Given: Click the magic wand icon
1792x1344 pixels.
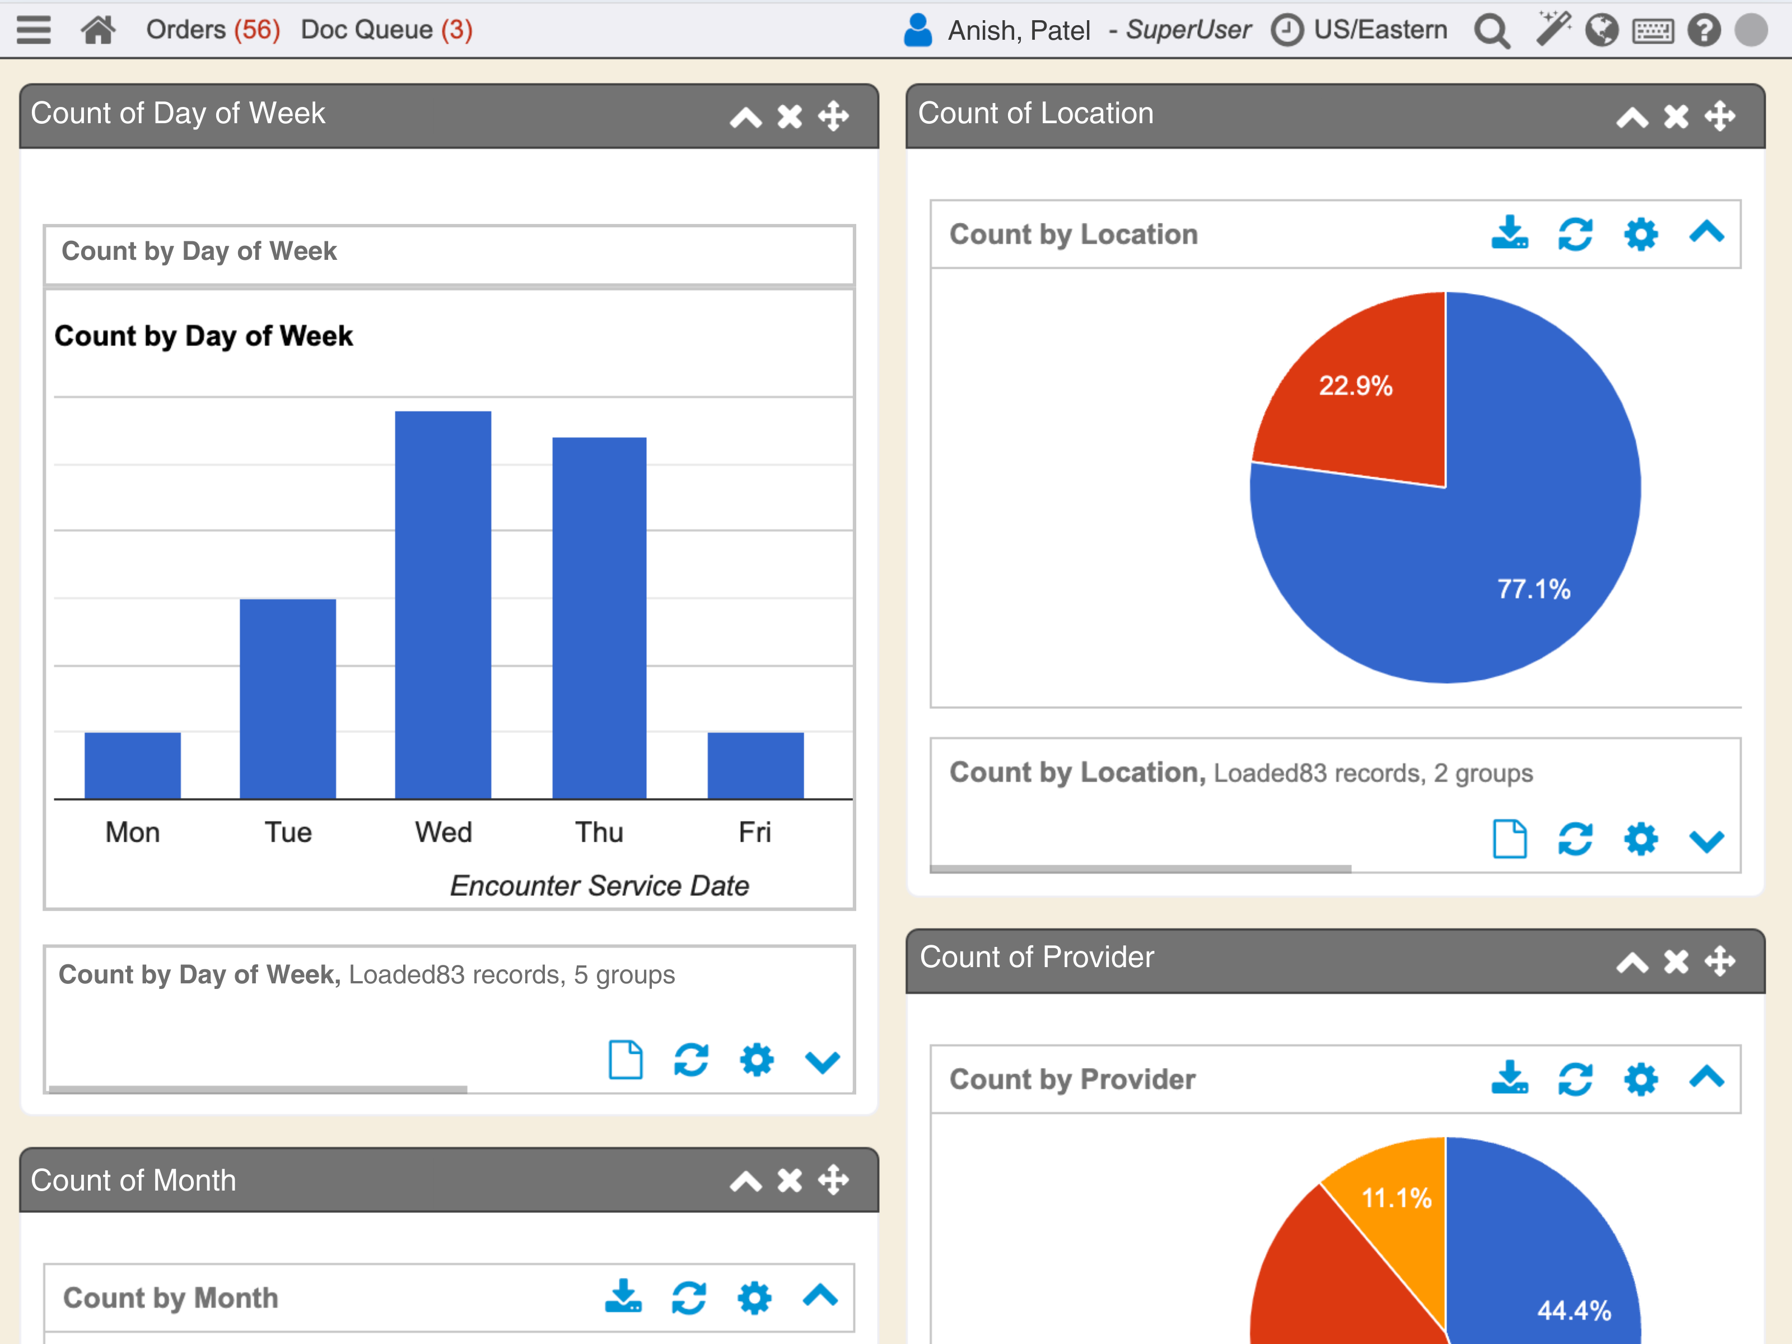Looking at the screenshot, I should (1554, 29).
